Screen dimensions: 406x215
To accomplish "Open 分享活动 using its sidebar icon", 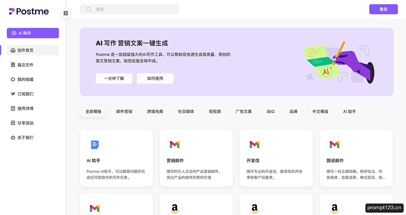I will click(x=13, y=123).
